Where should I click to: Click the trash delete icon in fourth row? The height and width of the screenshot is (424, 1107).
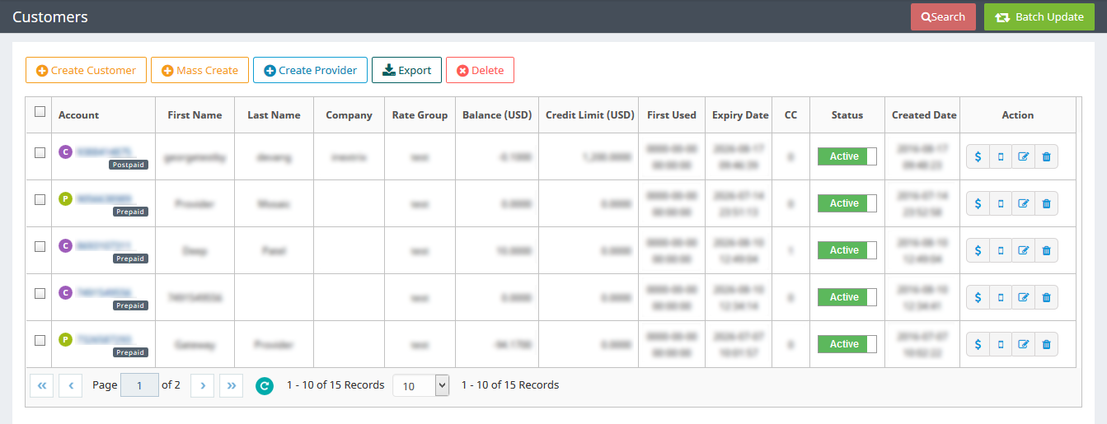(1046, 297)
